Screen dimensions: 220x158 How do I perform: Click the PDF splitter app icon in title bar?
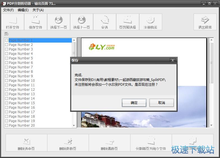(4, 3)
